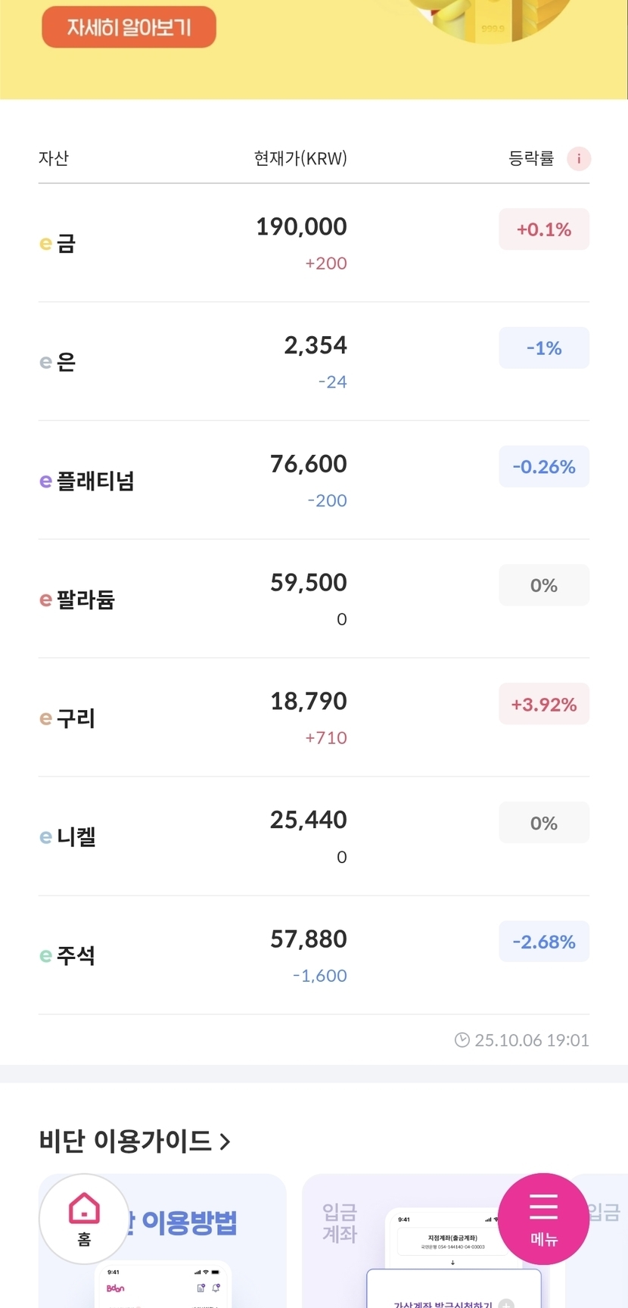The height and width of the screenshot is (1308, 628).
Task: Click the -1% silver change badge
Action: pos(543,348)
